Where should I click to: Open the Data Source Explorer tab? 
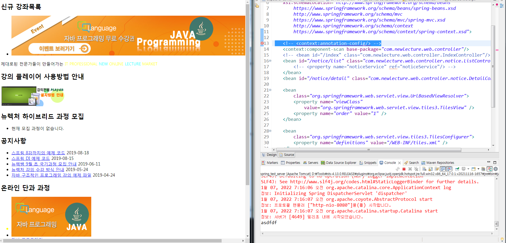click(339, 163)
